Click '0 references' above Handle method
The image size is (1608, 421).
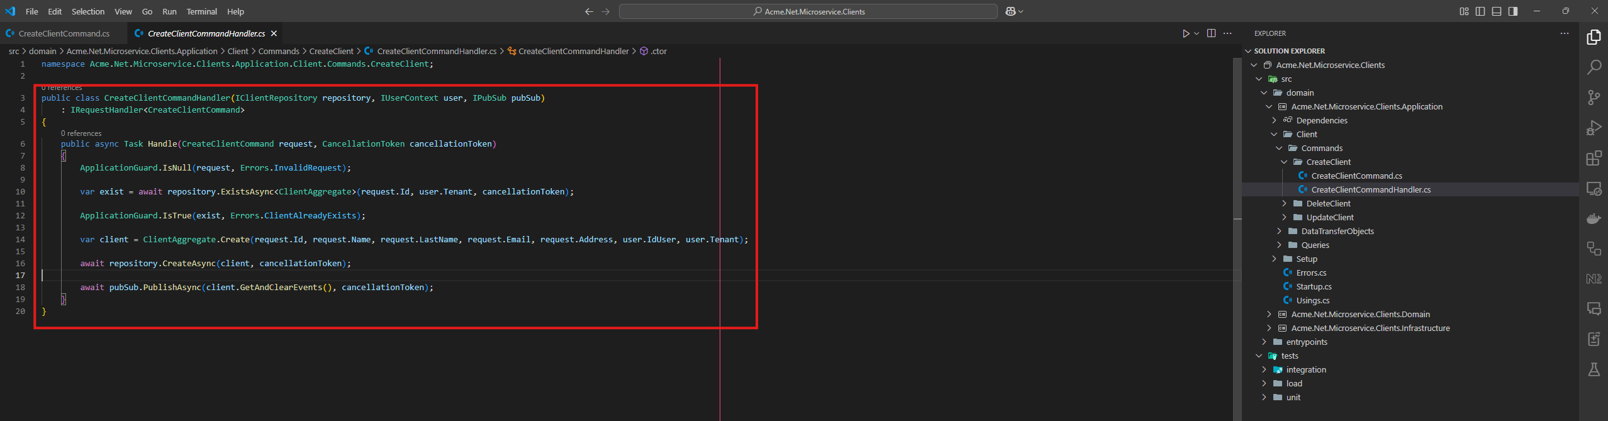click(x=81, y=133)
